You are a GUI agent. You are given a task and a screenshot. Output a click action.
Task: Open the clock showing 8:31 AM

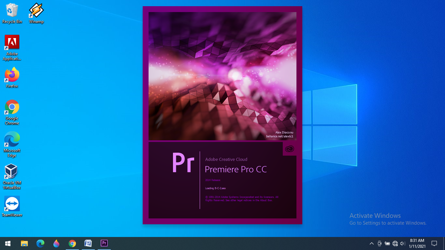417,243
